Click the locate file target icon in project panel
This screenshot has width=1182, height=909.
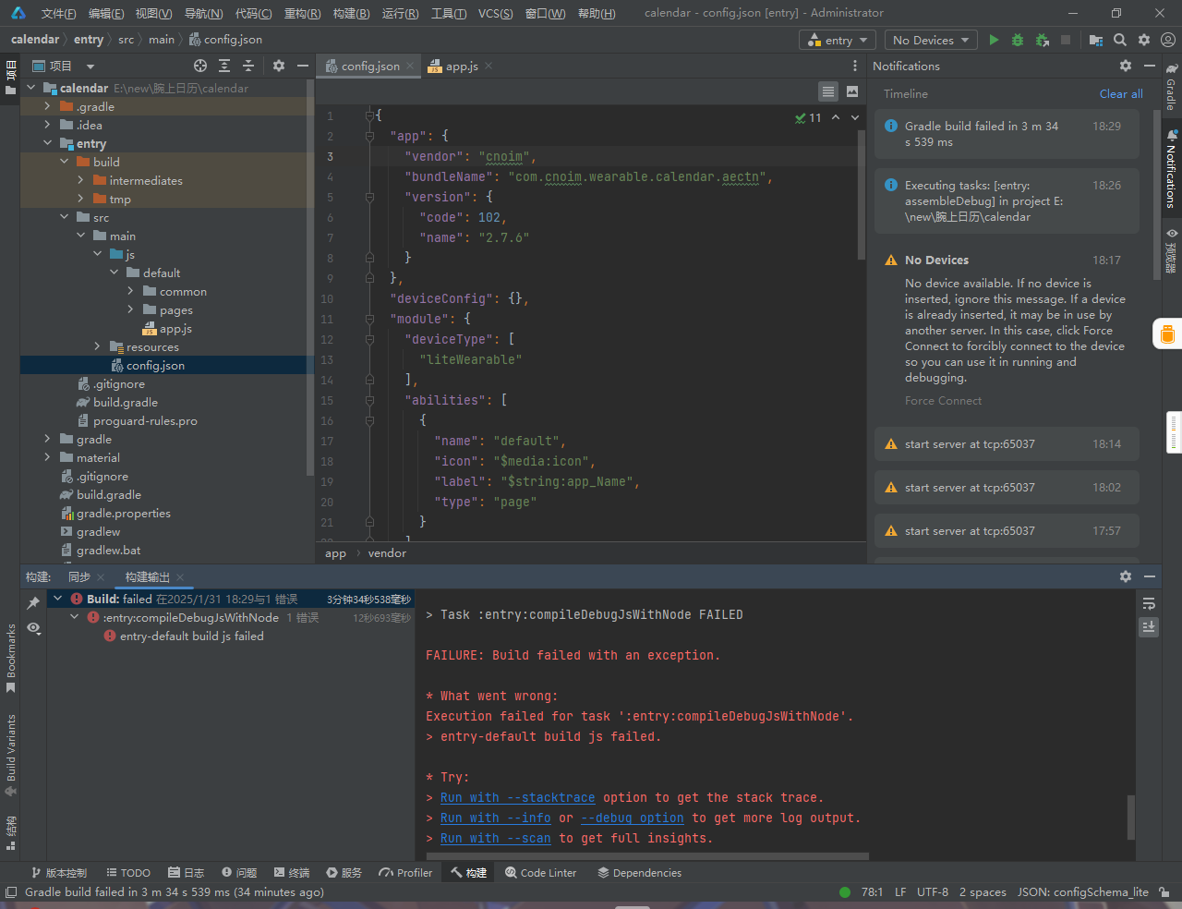(200, 66)
